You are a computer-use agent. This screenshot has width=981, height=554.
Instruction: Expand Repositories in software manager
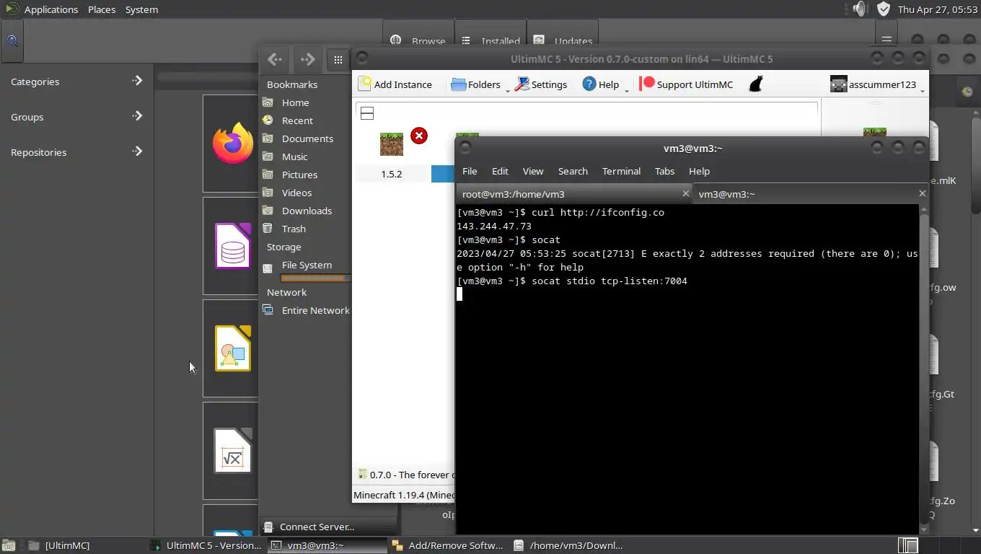(76, 152)
